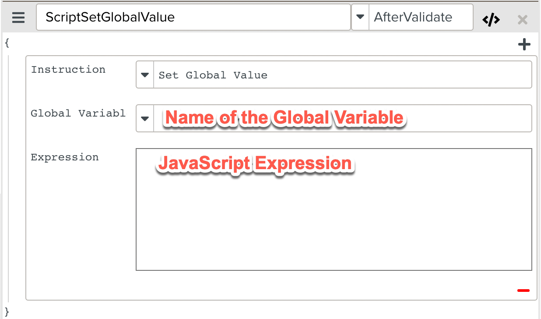Screen dimensions: 541x319
Task: Click the Global Variabl label
Action: (x=78, y=113)
